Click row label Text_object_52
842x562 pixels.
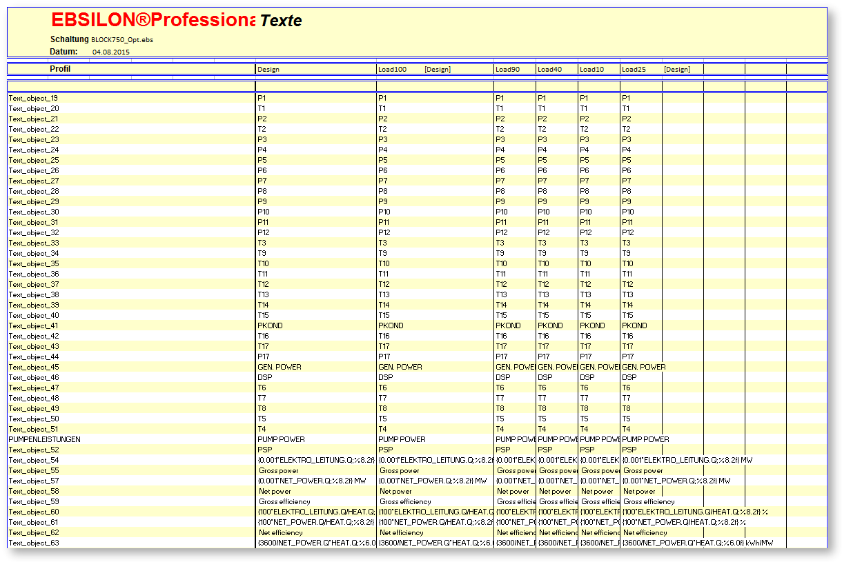(x=34, y=450)
